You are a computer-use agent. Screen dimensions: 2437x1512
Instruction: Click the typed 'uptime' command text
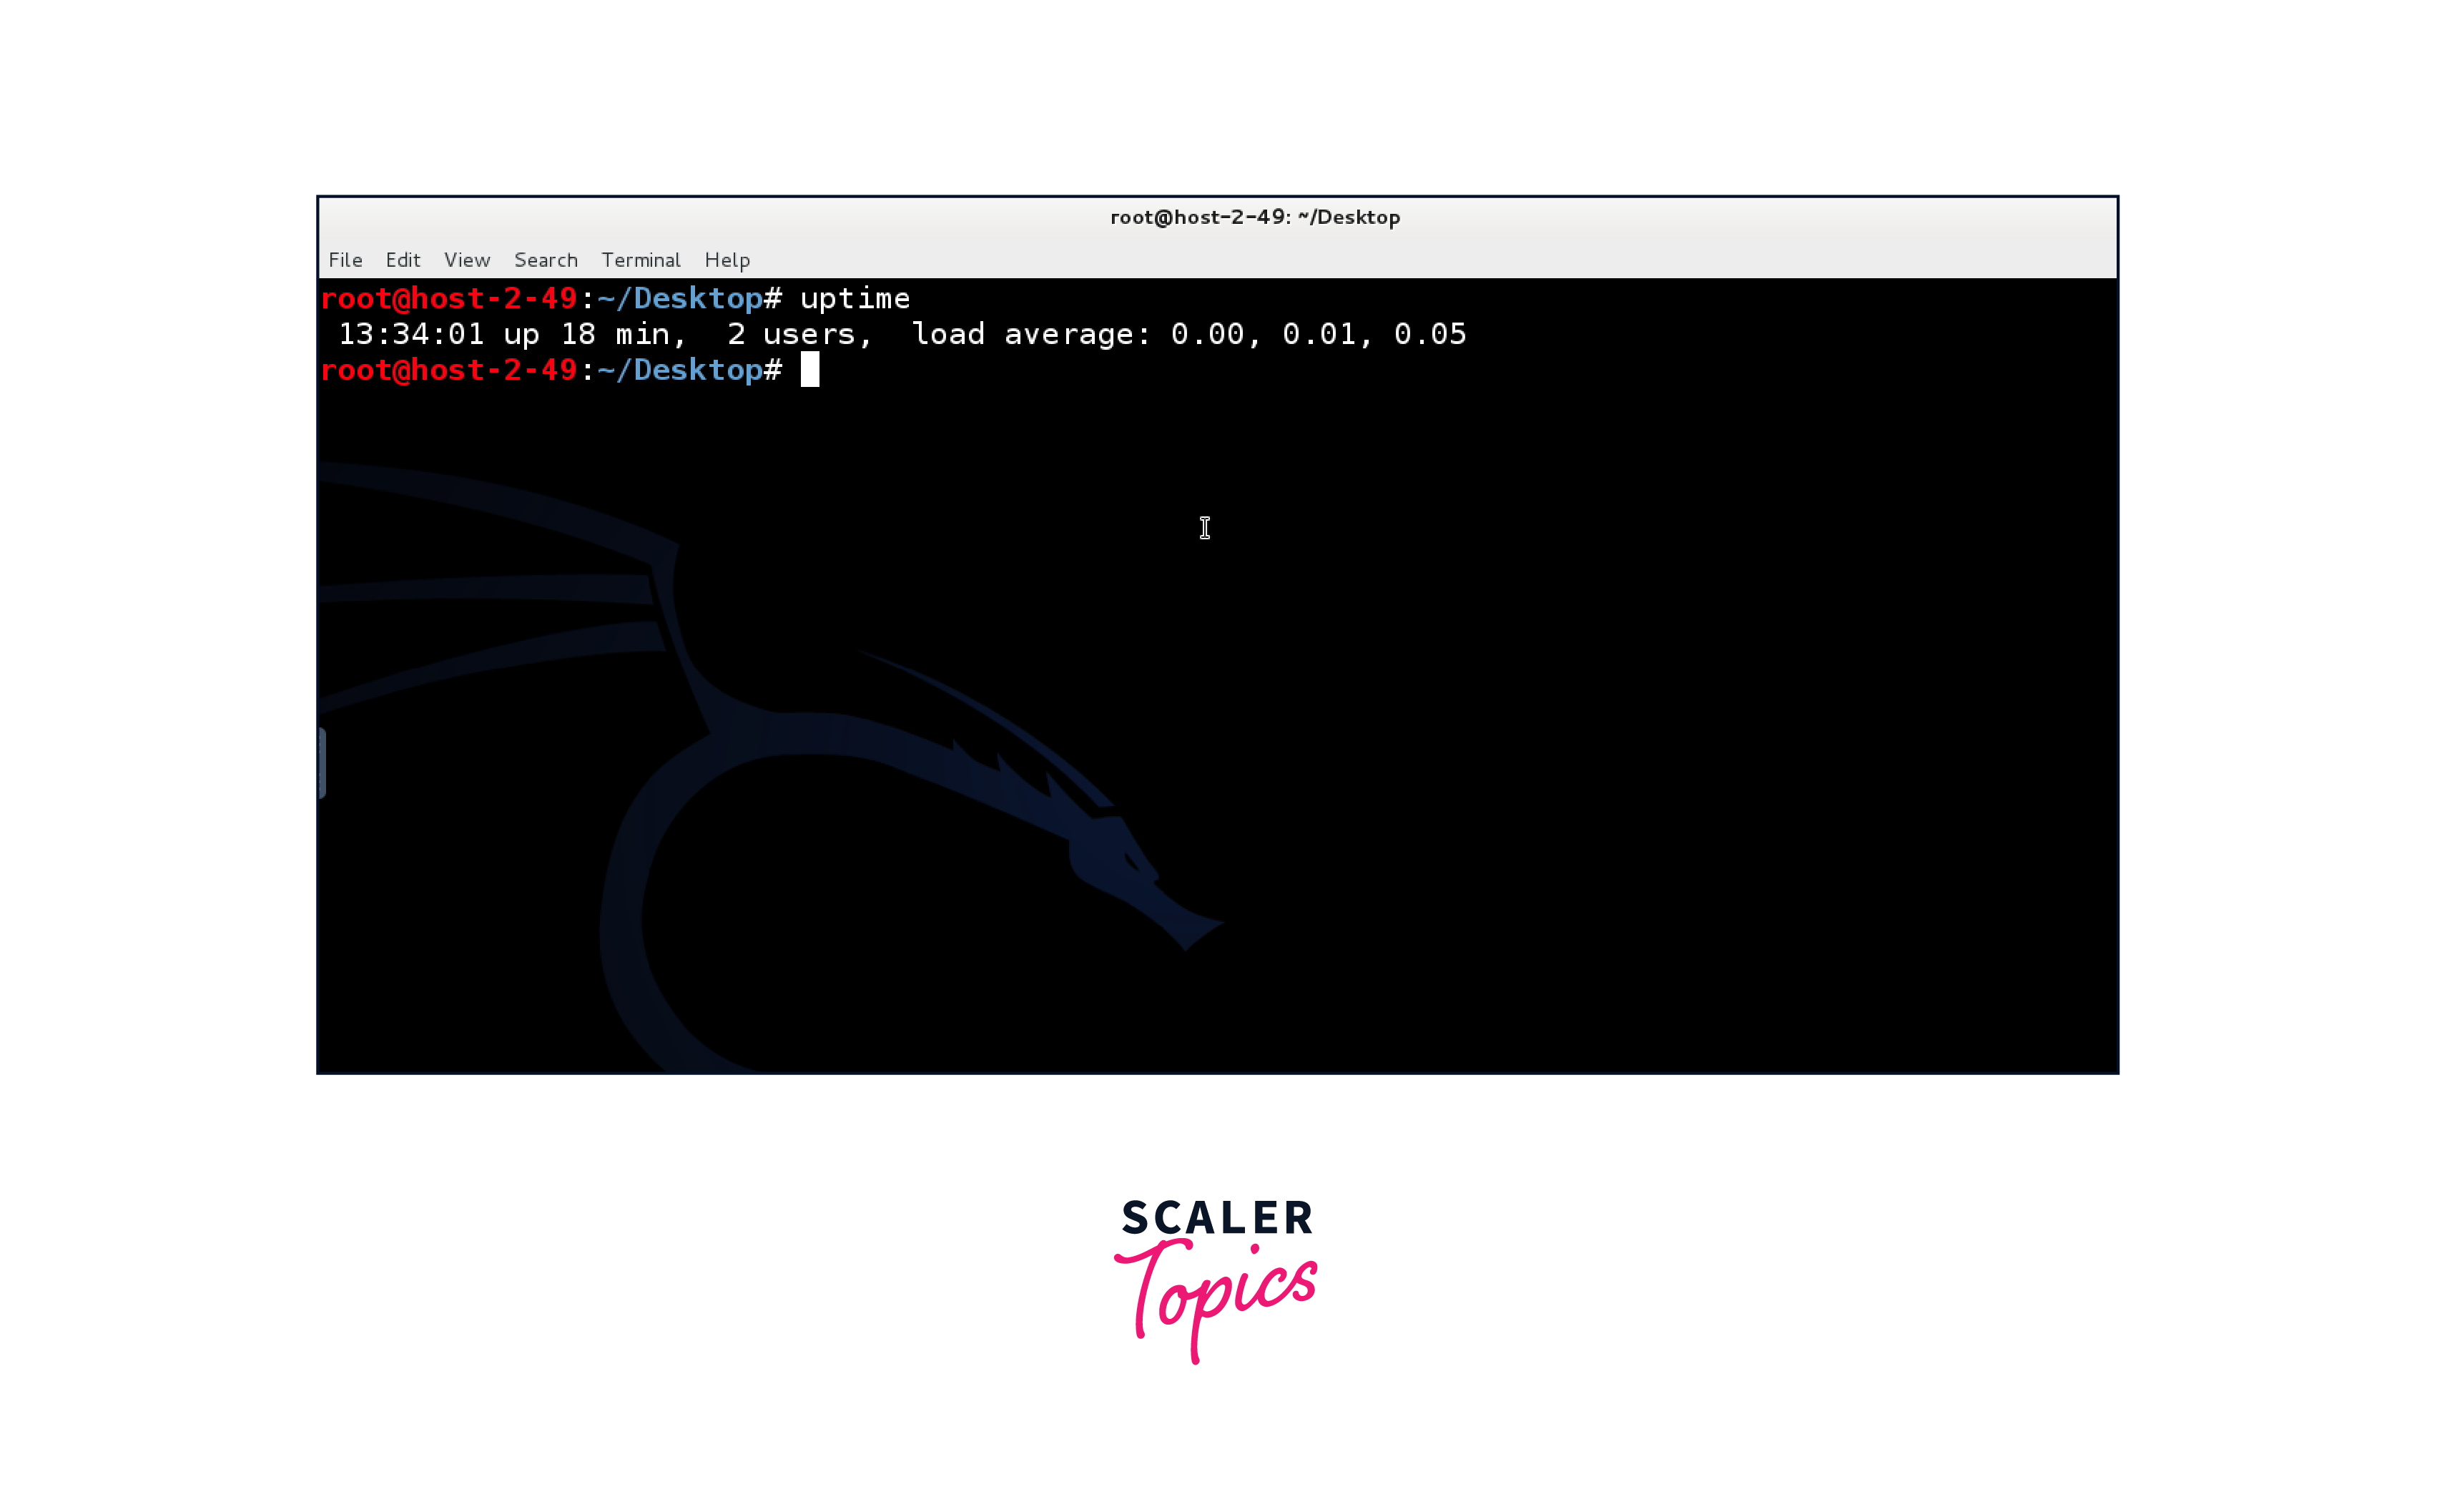855,298
